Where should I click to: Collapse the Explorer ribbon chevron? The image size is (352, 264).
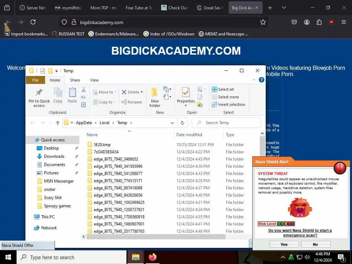tap(254, 80)
